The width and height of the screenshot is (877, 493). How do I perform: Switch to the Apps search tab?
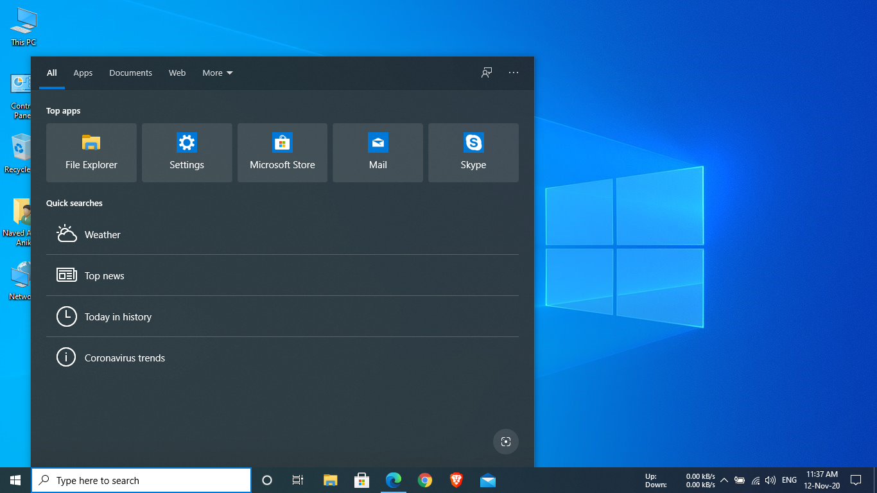point(83,73)
